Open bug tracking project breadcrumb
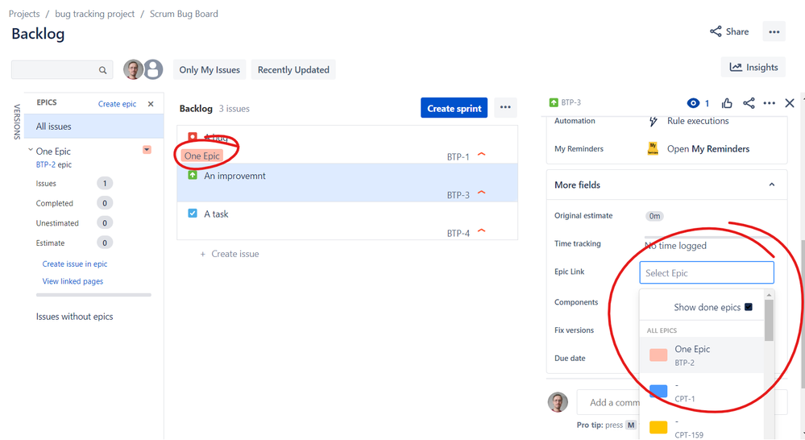The height and width of the screenshot is (440, 805). click(x=94, y=14)
